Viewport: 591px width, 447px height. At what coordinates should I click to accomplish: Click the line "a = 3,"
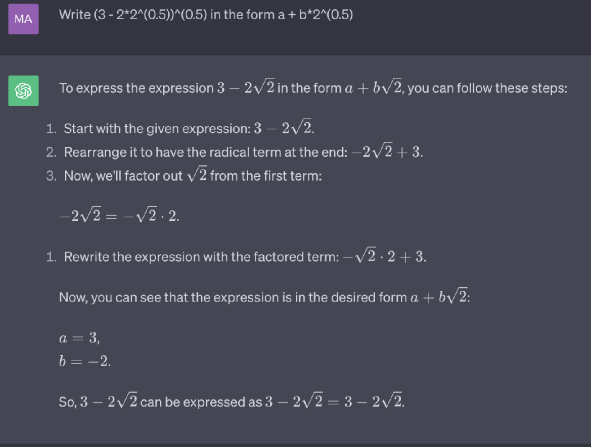pyautogui.click(x=79, y=338)
